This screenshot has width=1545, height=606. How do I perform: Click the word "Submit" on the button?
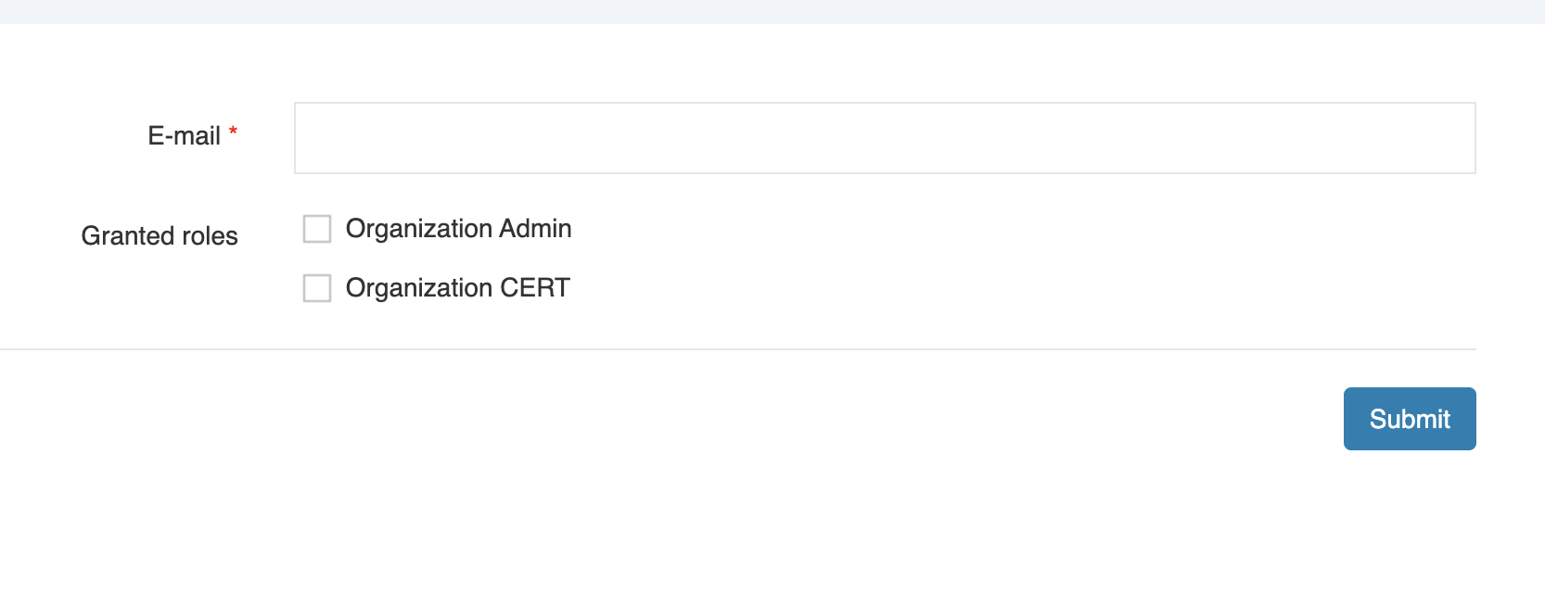(x=1409, y=419)
